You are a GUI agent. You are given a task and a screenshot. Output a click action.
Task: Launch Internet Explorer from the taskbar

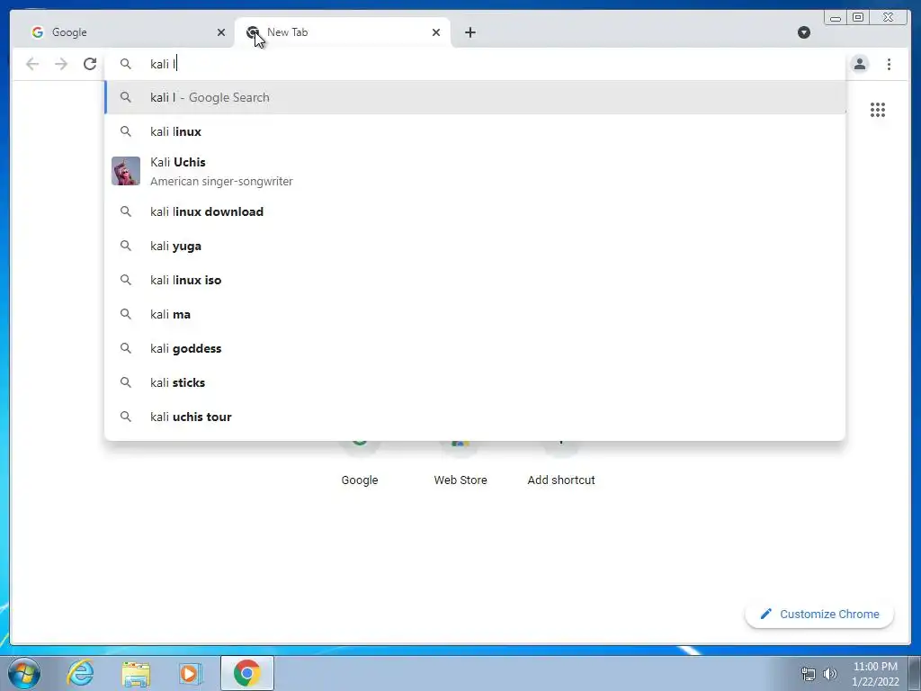pyautogui.click(x=80, y=673)
